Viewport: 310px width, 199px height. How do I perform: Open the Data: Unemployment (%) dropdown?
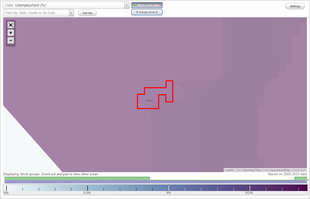point(65,5)
